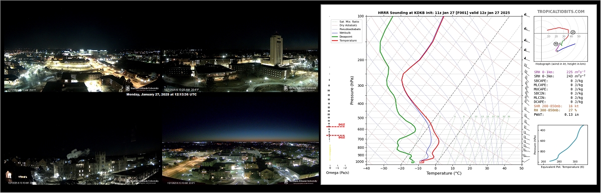Click the Monday, January 27, 2025 UTC timestamp
This screenshot has width=601, height=193.
coord(161,95)
